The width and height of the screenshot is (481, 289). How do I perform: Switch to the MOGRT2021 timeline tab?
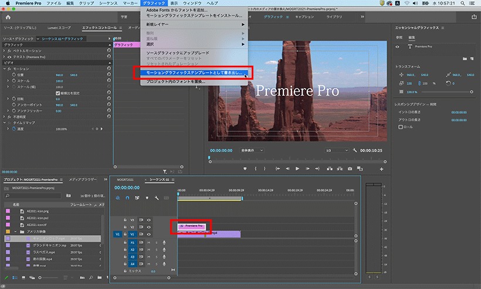[x=125, y=179]
